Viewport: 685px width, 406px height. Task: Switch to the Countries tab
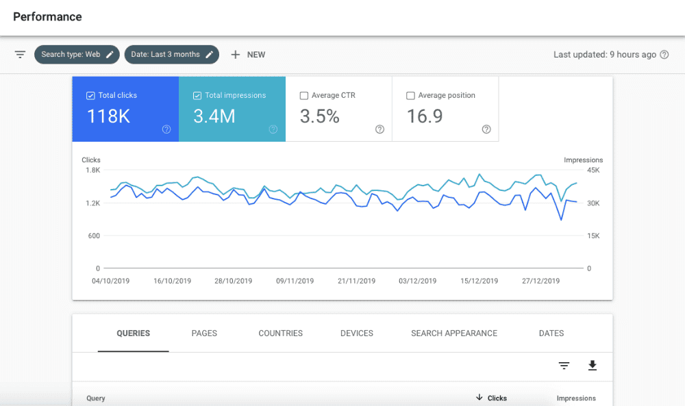280,333
